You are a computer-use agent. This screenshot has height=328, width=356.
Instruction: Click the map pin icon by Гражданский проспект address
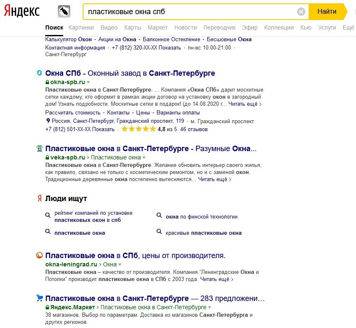pos(48,121)
